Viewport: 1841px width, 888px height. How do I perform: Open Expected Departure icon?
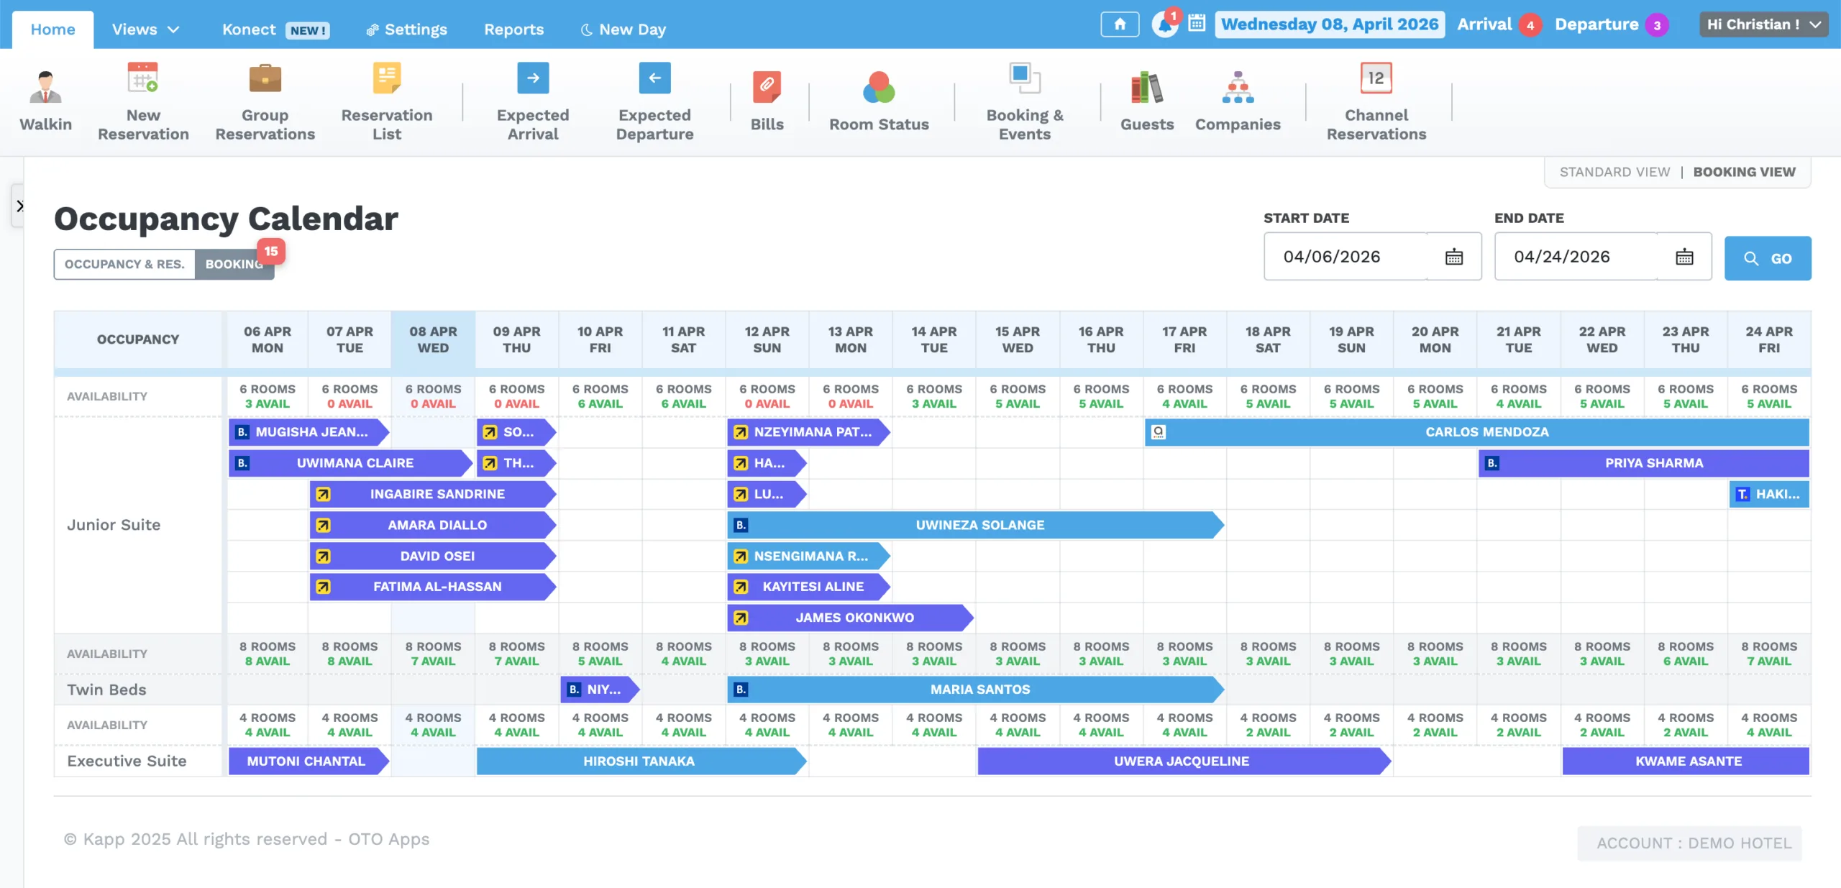click(x=654, y=78)
